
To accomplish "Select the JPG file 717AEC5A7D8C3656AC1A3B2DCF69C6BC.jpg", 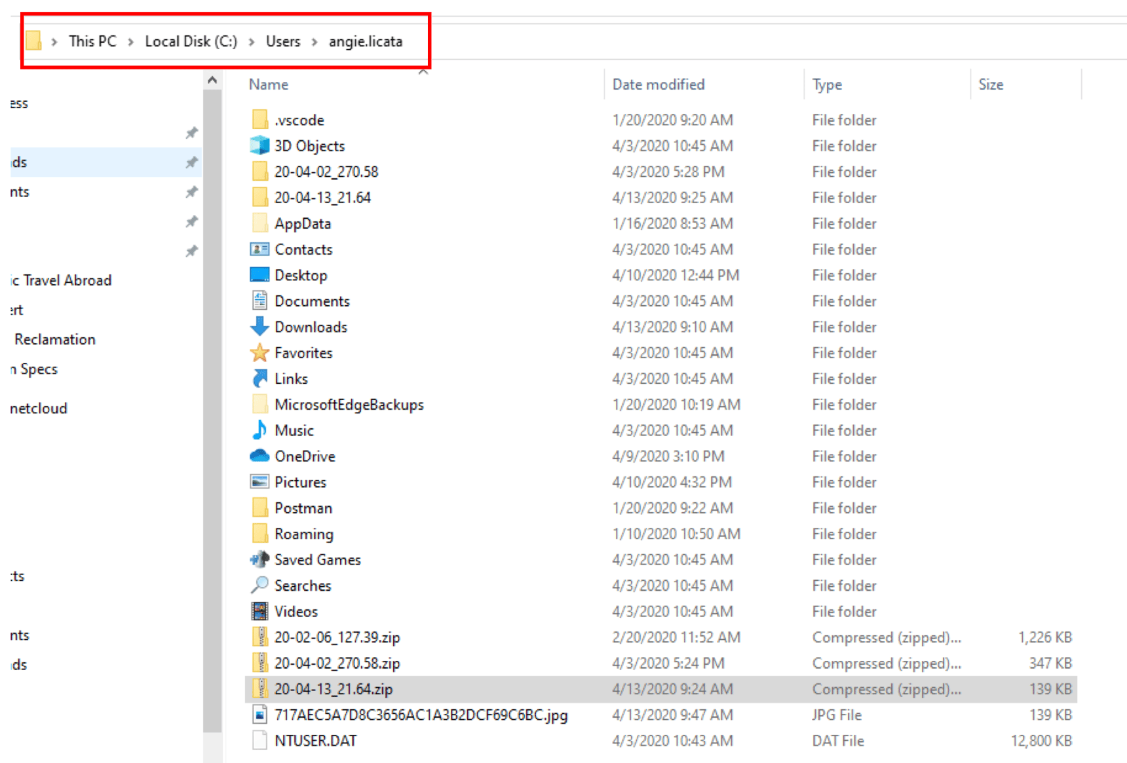I will pos(419,715).
